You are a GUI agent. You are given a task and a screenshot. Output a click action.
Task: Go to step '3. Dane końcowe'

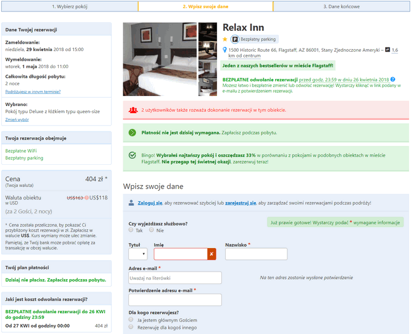[x=341, y=6]
